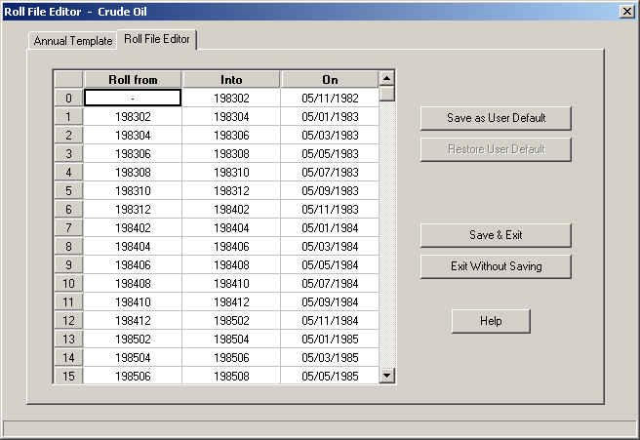The height and width of the screenshot is (440, 640).
Task: Click date 05/01/1983
Action: [330, 117]
